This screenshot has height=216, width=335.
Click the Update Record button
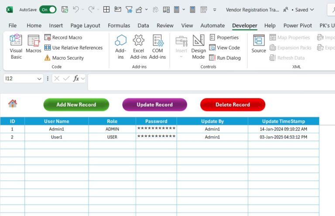[155, 105]
